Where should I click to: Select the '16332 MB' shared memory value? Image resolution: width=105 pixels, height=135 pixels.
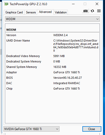tap(60, 67)
